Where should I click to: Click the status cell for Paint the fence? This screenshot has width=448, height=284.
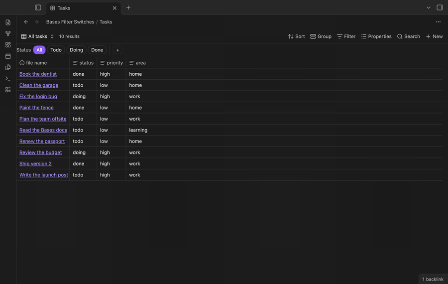pos(83,108)
